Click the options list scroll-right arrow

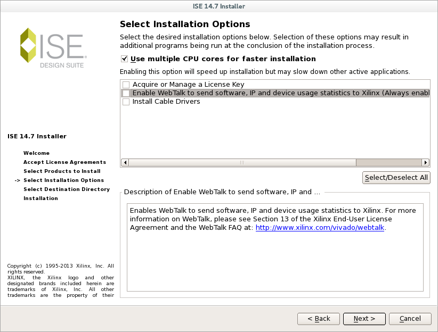[x=425, y=162]
